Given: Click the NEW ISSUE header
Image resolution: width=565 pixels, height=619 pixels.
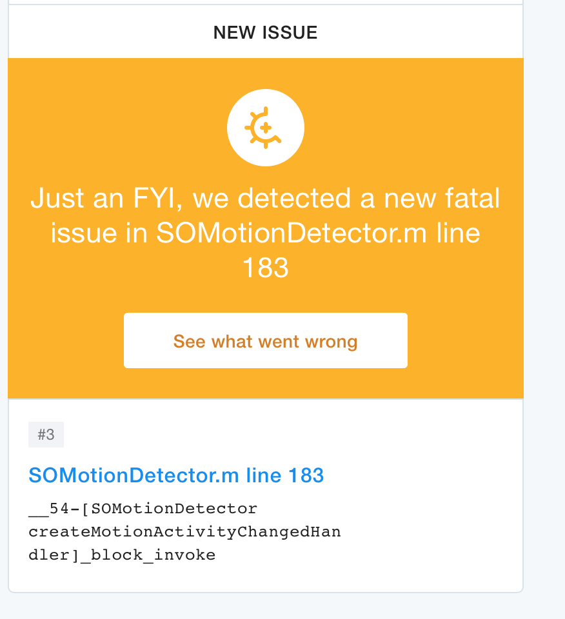Looking at the screenshot, I should click(x=265, y=32).
